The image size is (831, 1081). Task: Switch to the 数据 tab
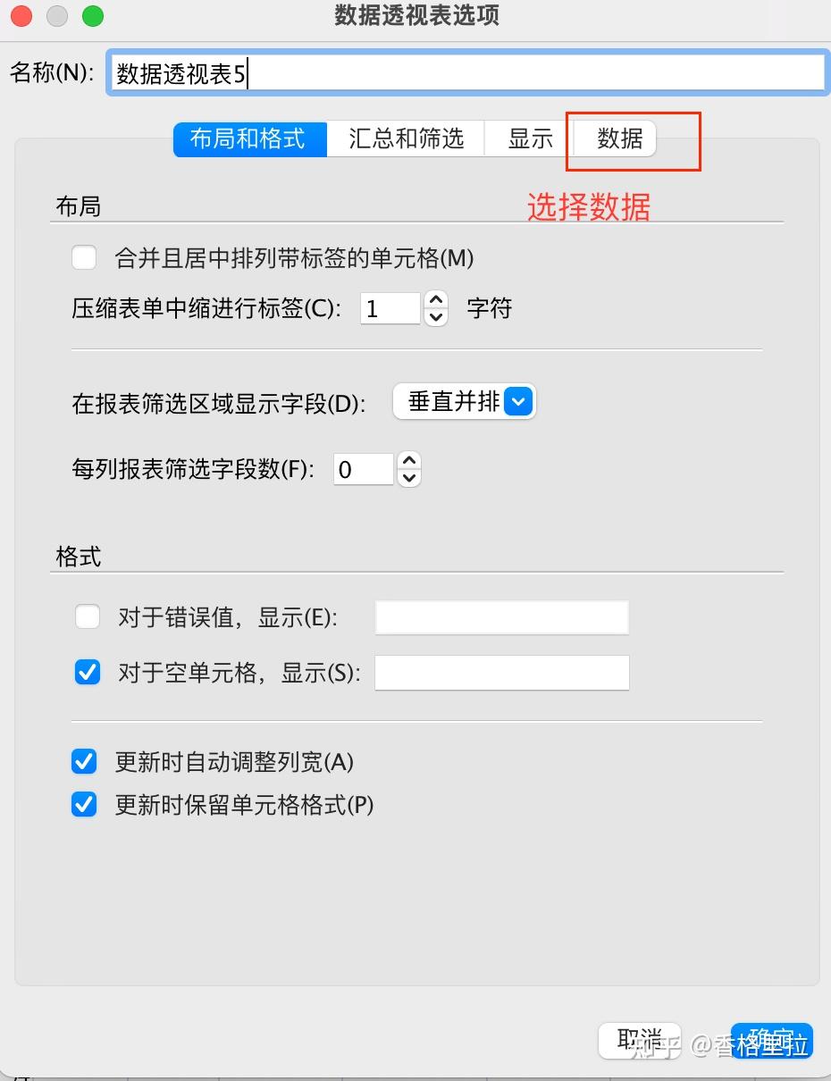click(x=619, y=139)
